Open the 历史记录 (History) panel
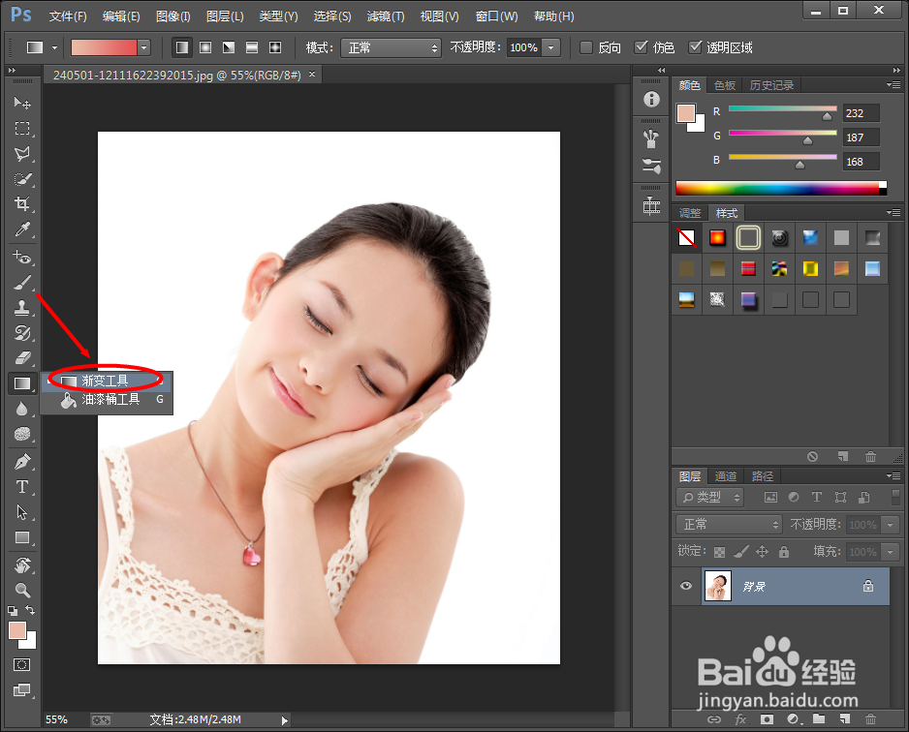The height and width of the screenshot is (732, 909). click(772, 84)
